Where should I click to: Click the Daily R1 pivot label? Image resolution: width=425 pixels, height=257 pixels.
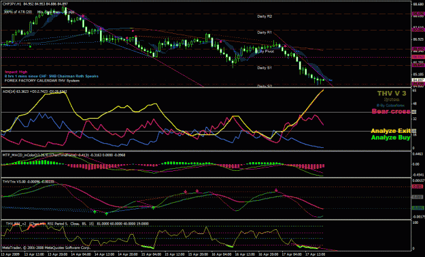(x=265, y=33)
